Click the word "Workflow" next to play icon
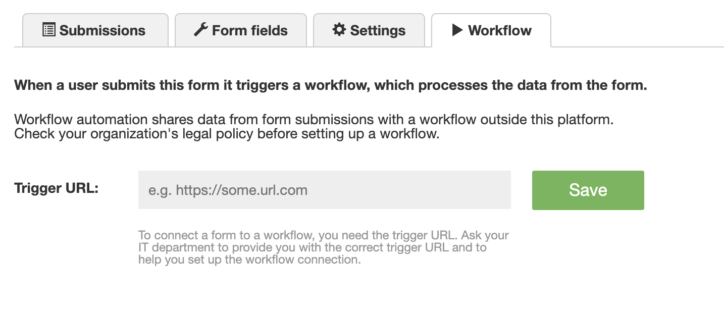 coord(500,30)
